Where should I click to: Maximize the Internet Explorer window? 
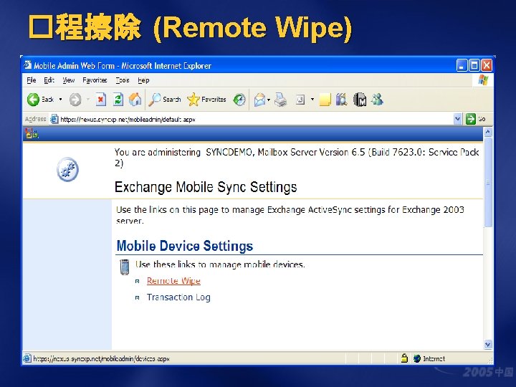[x=474, y=65]
